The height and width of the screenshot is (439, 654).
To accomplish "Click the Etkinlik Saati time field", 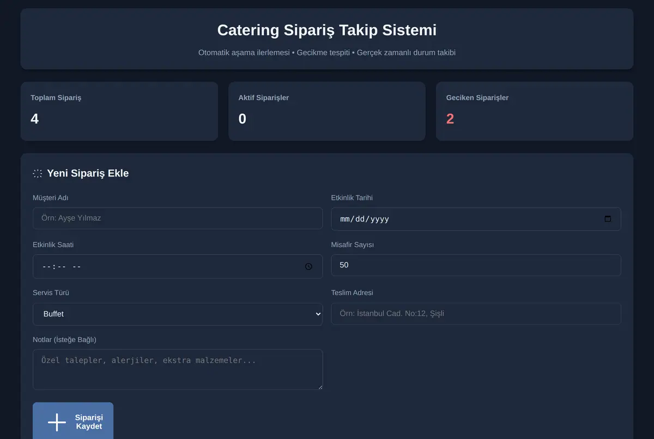I will coord(178,266).
